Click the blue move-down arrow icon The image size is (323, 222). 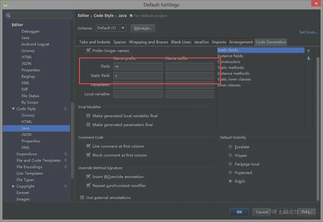pos(308,58)
